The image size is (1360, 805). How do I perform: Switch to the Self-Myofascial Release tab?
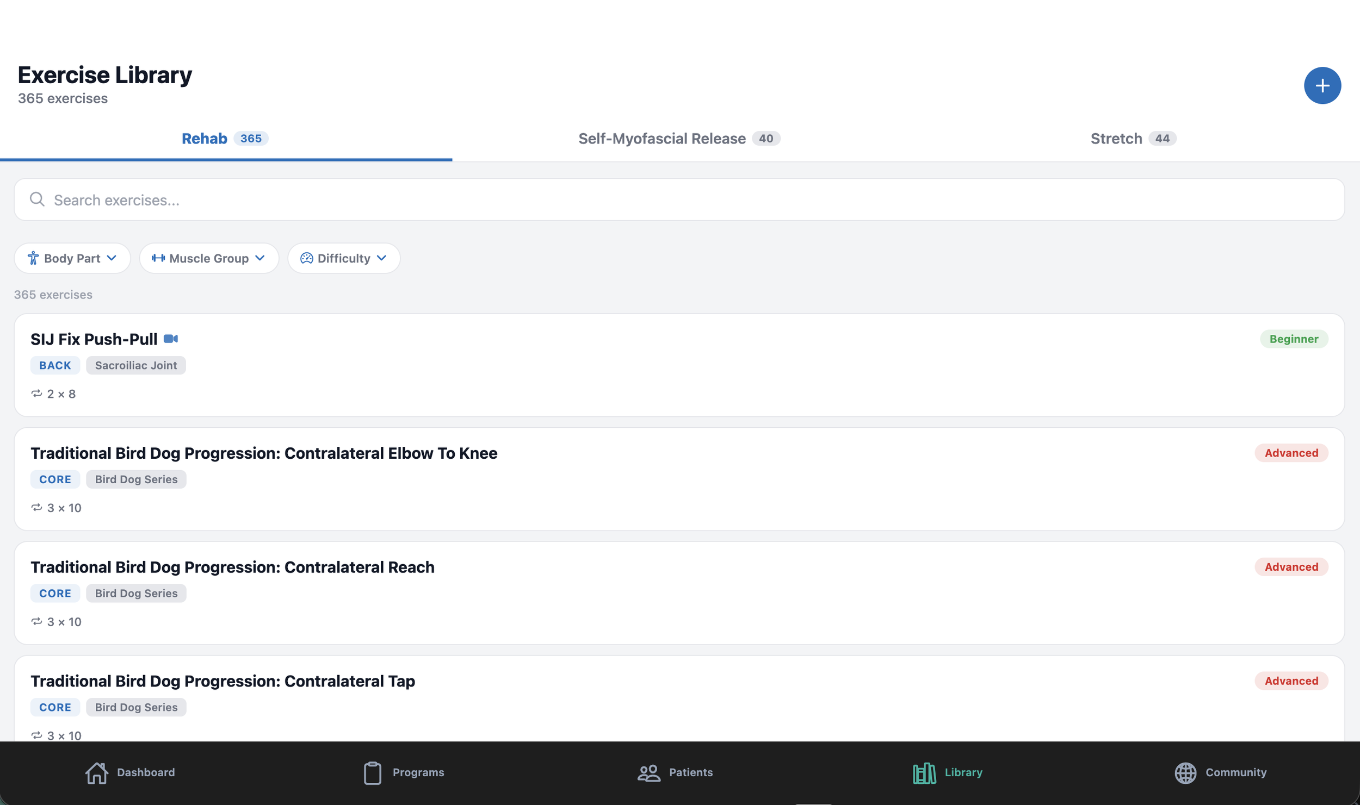(x=679, y=139)
